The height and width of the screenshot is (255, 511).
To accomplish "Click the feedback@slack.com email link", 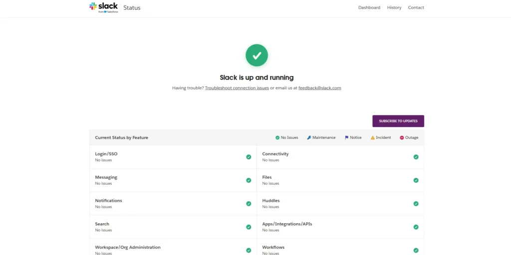I will point(319,88).
